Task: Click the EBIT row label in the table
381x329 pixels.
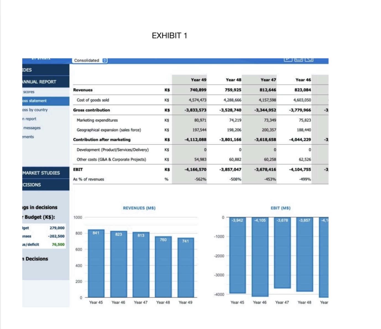Action: (x=78, y=169)
